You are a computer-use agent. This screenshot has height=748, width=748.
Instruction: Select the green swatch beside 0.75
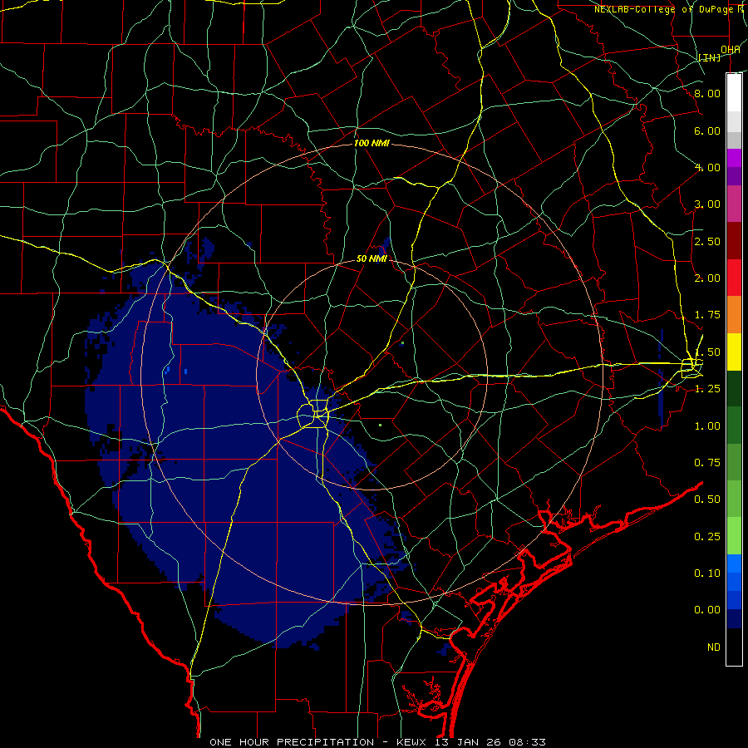(x=734, y=462)
